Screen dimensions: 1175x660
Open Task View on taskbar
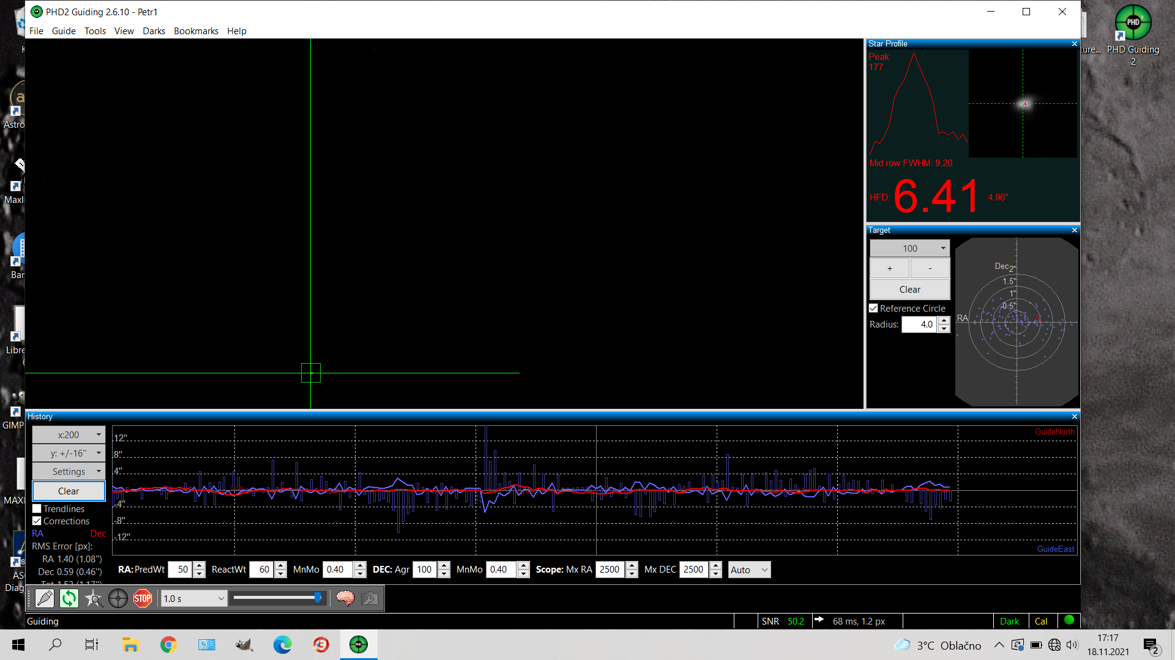(x=92, y=645)
